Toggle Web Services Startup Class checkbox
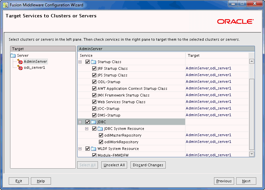Screen dimensions: 265x190 (x=94, y=102)
